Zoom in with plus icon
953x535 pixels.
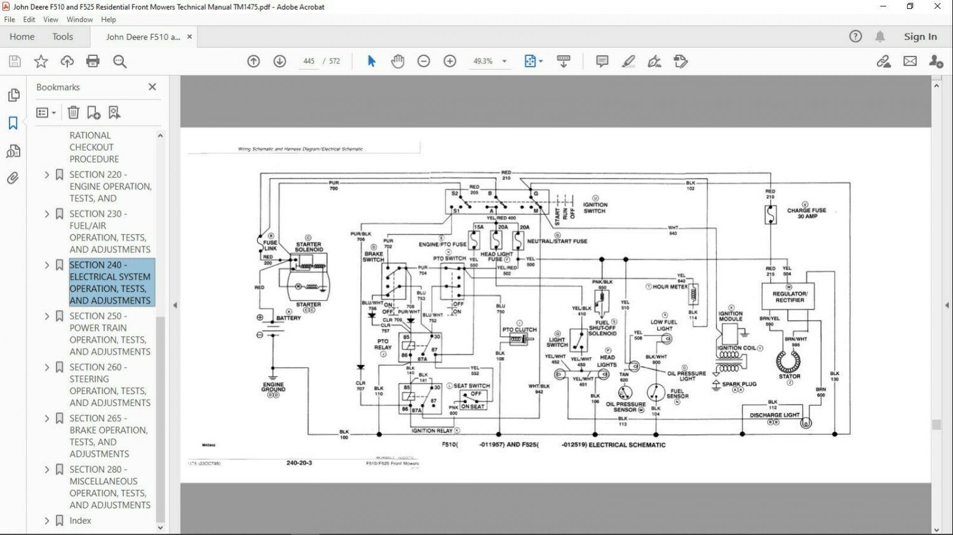pos(450,61)
